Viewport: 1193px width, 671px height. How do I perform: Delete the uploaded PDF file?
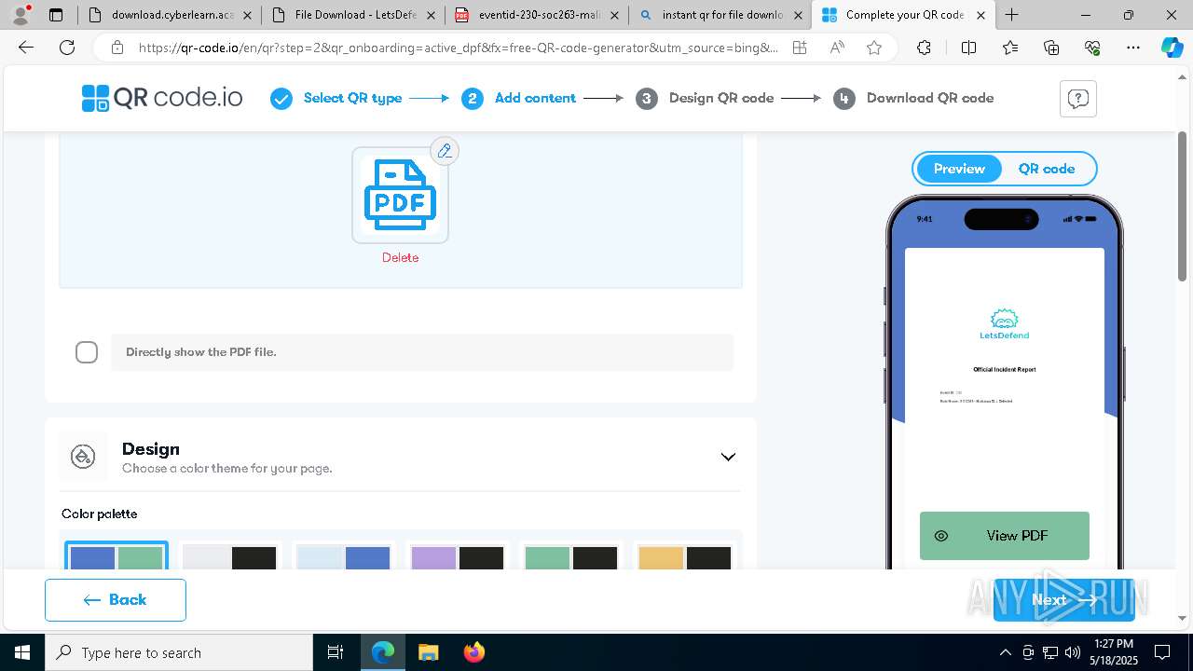tap(400, 257)
